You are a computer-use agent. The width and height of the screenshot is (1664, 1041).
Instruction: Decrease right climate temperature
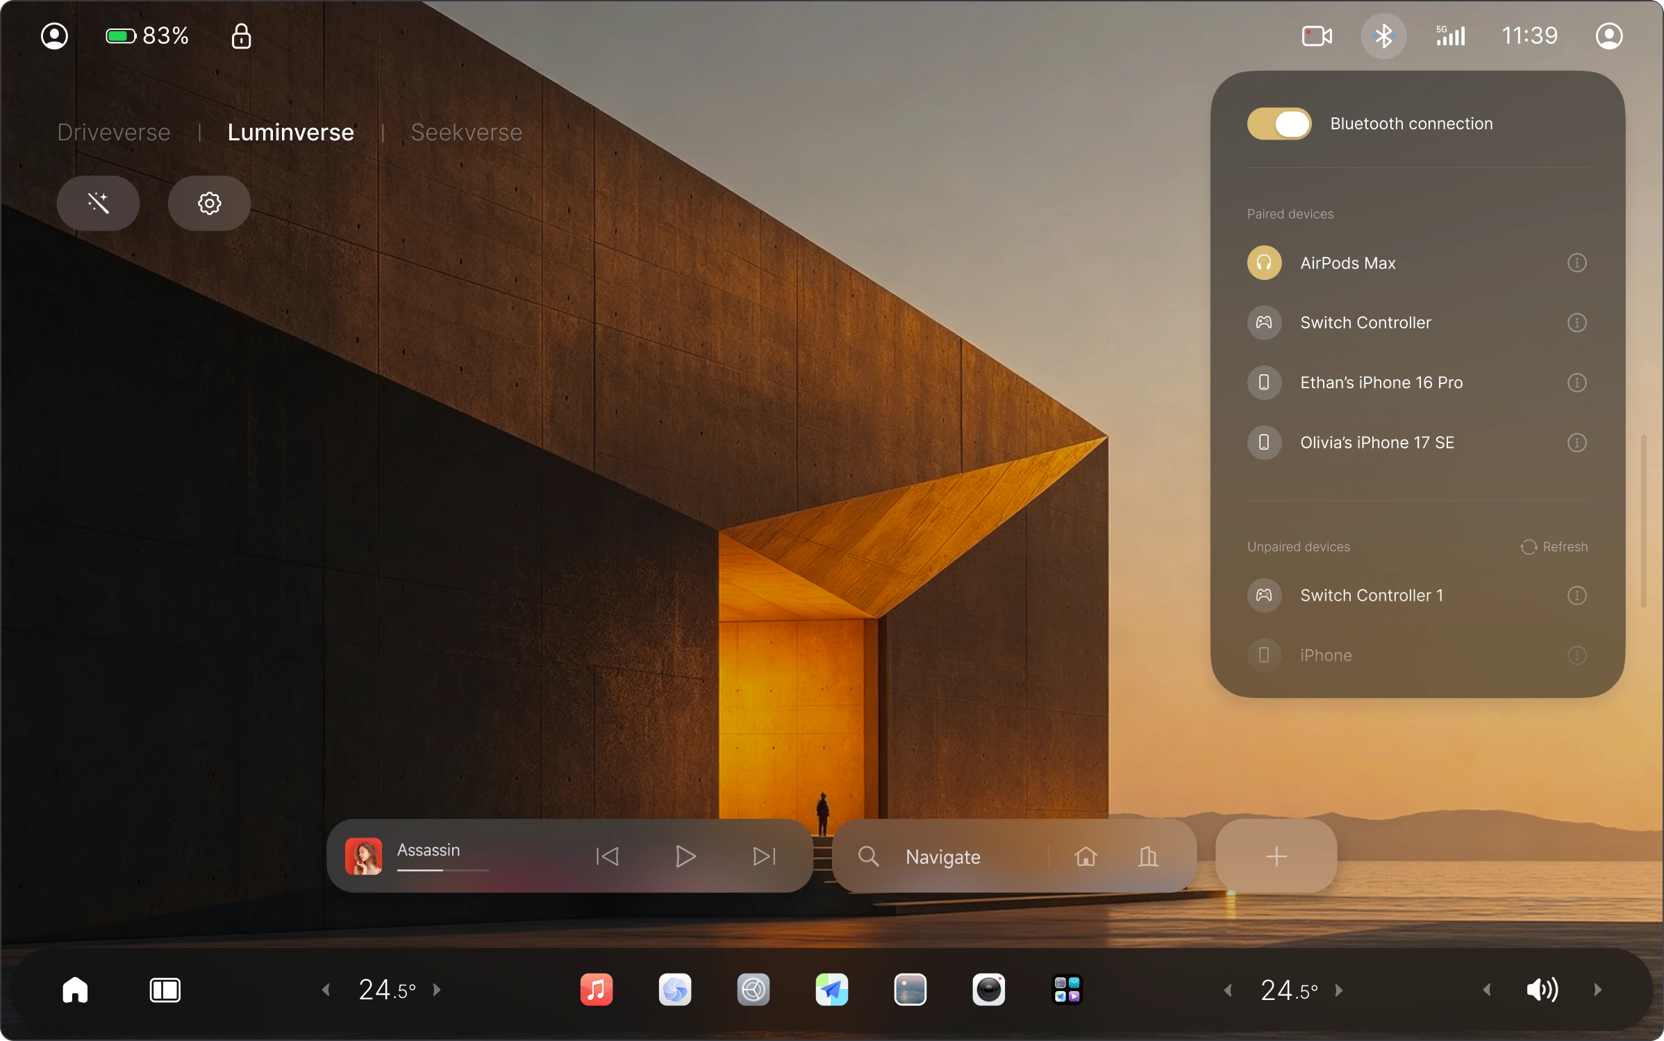tap(1228, 990)
